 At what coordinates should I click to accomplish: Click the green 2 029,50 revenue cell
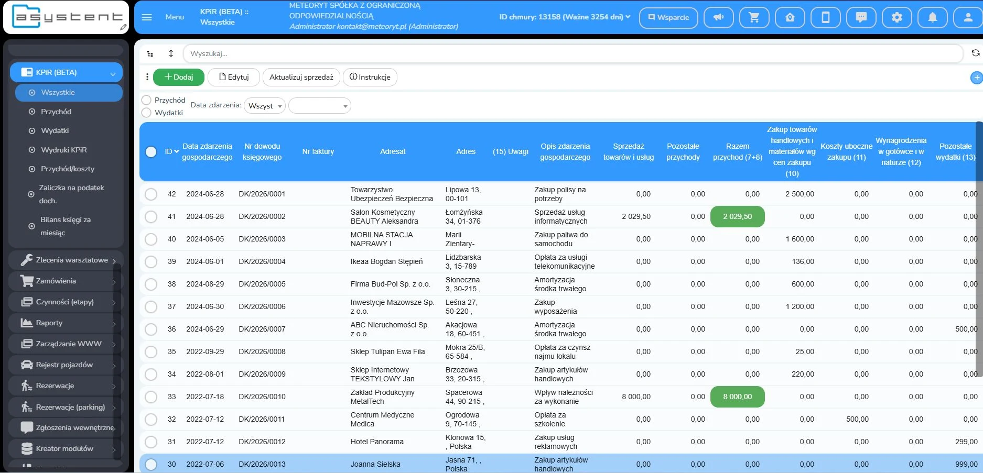[x=737, y=216]
